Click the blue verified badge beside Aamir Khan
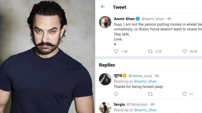The height and width of the screenshot is (113, 202). (138, 19)
